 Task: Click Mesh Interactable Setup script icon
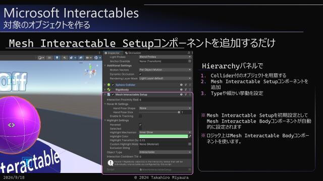[x=109, y=95]
